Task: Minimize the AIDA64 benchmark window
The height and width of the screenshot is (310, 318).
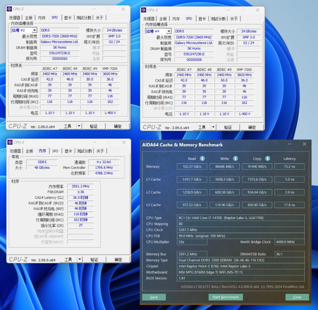Action: [x=290, y=144]
